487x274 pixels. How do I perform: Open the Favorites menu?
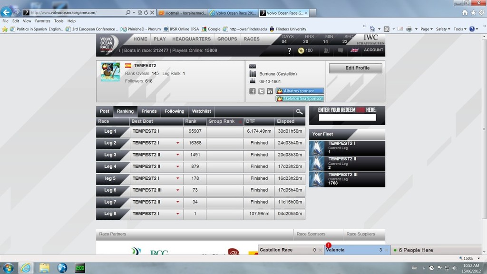coord(42,21)
